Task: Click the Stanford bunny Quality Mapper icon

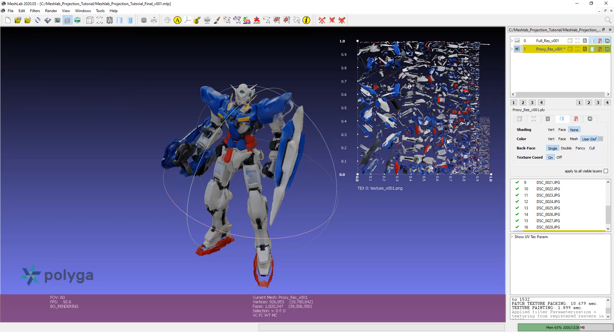Action: [247, 20]
